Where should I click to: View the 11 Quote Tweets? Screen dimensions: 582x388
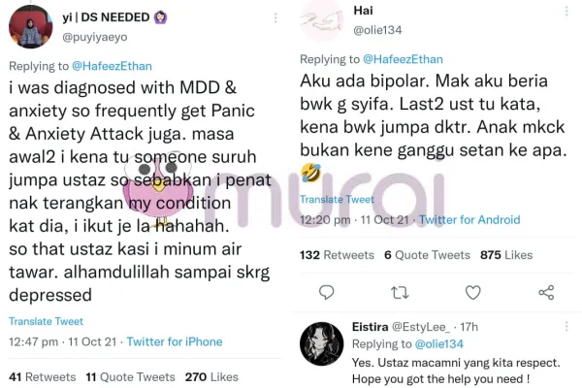pyautogui.click(x=130, y=377)
